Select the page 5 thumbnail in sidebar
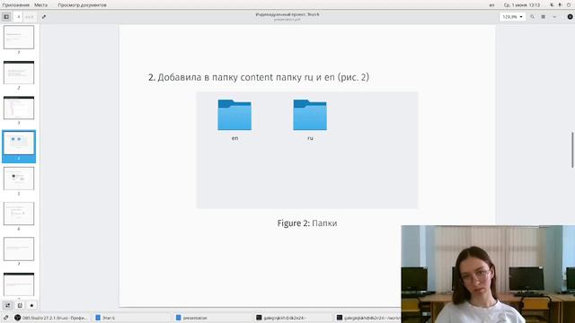This screenshot has height=323, width=575. (19, 179)
